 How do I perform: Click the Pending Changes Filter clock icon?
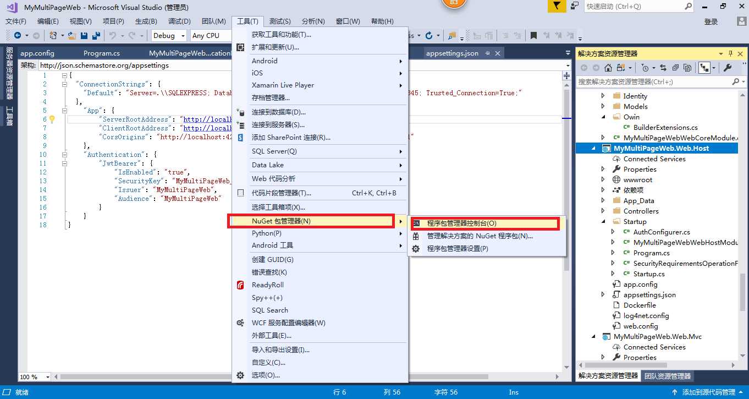[x=645, y=68]
